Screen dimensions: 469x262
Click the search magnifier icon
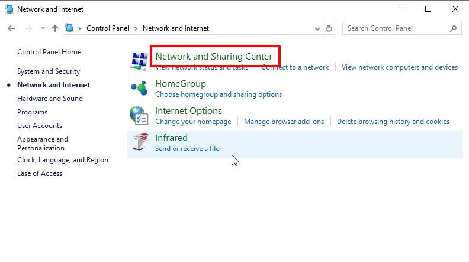click(453, 28)
